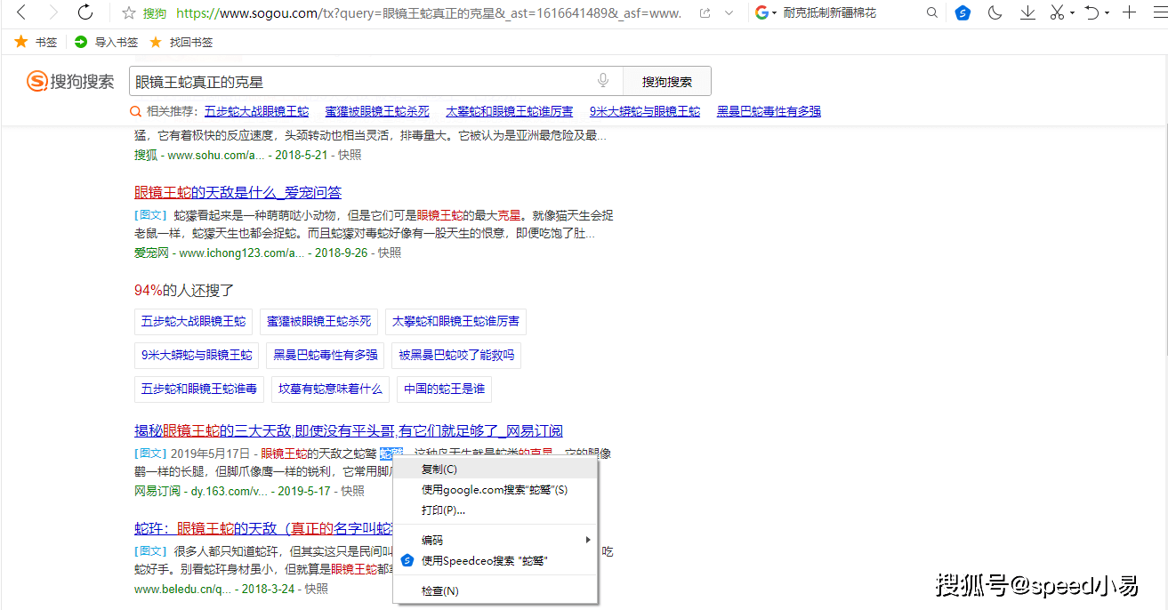This screenshot has height=610, width=1168.
Task: Open related link 太攀蛇和眼镜王蛇谁厉害 under search box
Action: pyautogui.click(x=510, y=111)
